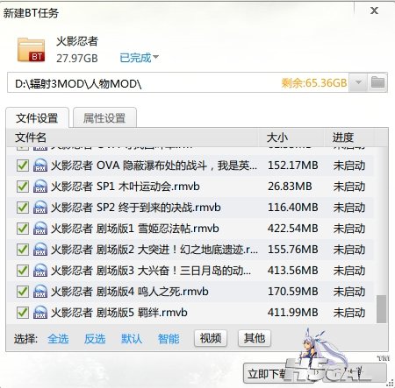The image size is (395, 388).
Task: Click RM file icon for OVA 隐蔽瀑布处的战斗
Action: click(x=40, y=166)
